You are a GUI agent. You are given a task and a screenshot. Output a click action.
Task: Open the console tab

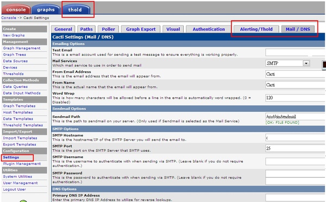pyautogui.click(x=16, y=10)
